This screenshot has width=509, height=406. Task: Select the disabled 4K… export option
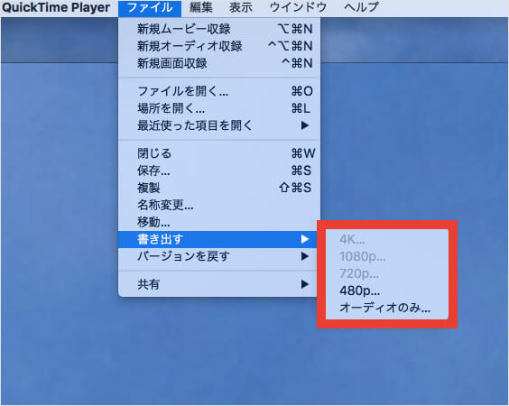click(x=387, y=239)
